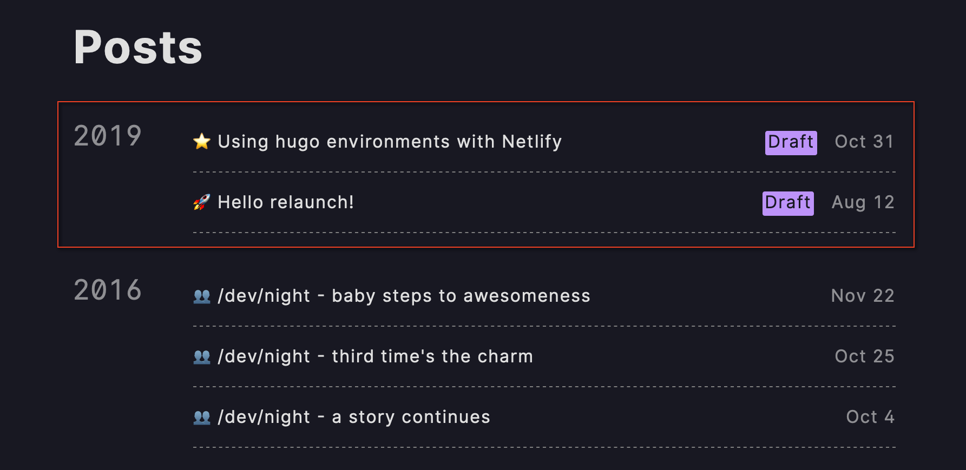Click the Oct 4 date label
The image size is (966, 470).
coord(870,417)
